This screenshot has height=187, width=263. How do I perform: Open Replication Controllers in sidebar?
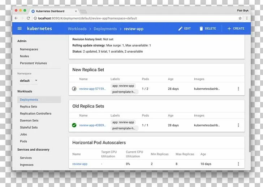(x=36, y=113)
